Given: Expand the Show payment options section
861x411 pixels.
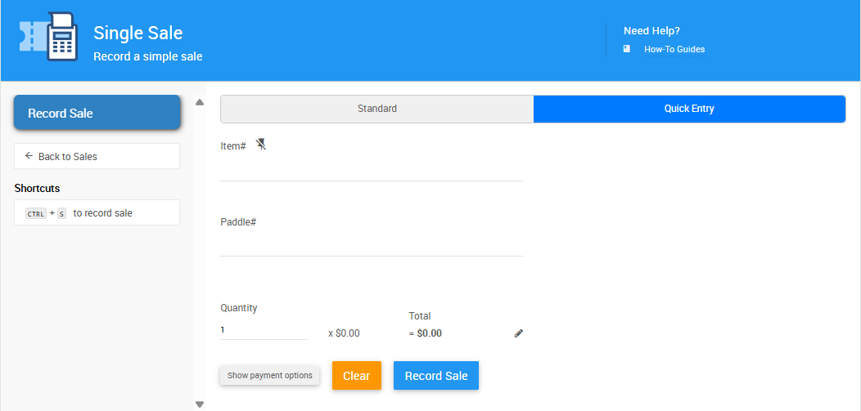Looking at the screenshot, I should [269, 376].
